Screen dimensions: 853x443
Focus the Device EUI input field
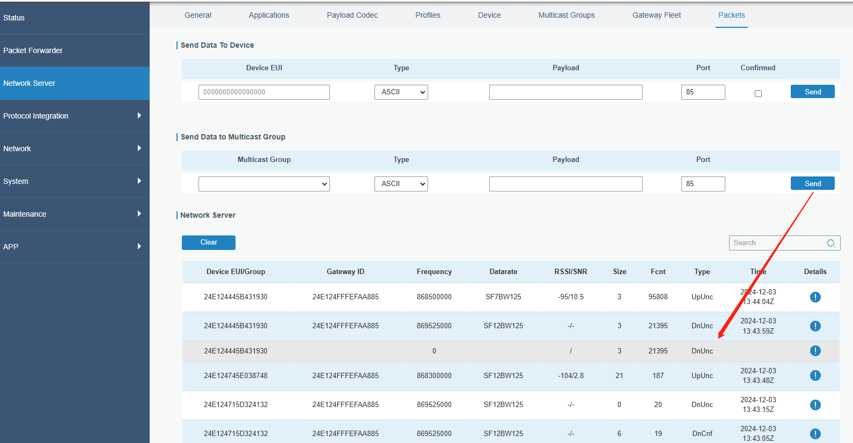coord(264,92)
